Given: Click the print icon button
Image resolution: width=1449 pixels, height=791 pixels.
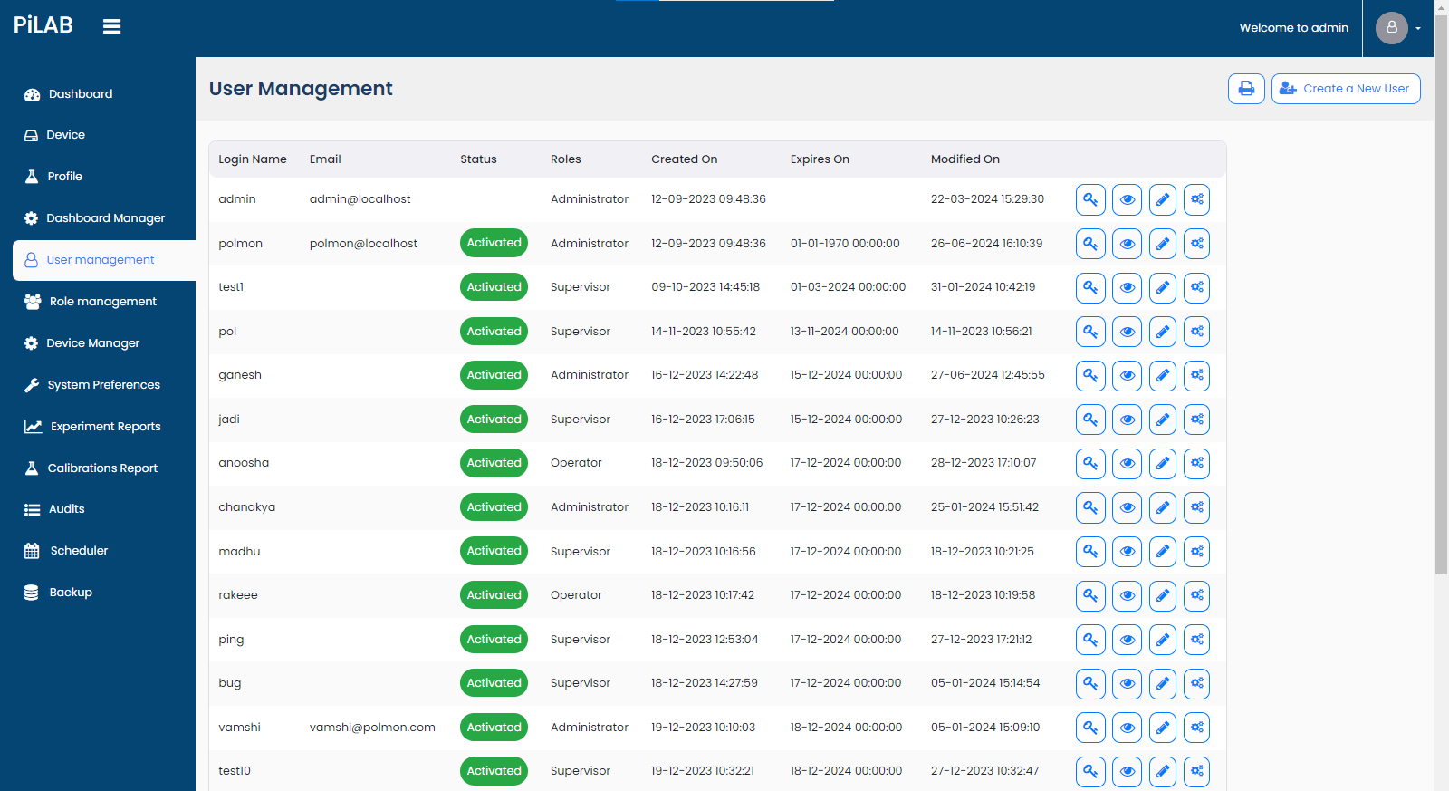Looking at the screenshot, I should coord(1246,89).
